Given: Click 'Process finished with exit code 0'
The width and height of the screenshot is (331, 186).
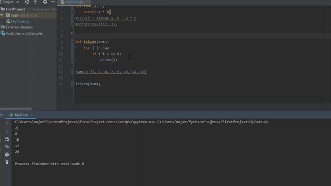Looking at the screenshot, I should click(50, 164).
